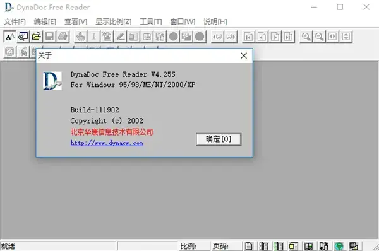The image size is (379, 251).
Task: Open the 窗口[W] menu
Action: pyautogui.click(x=183, y=21)
